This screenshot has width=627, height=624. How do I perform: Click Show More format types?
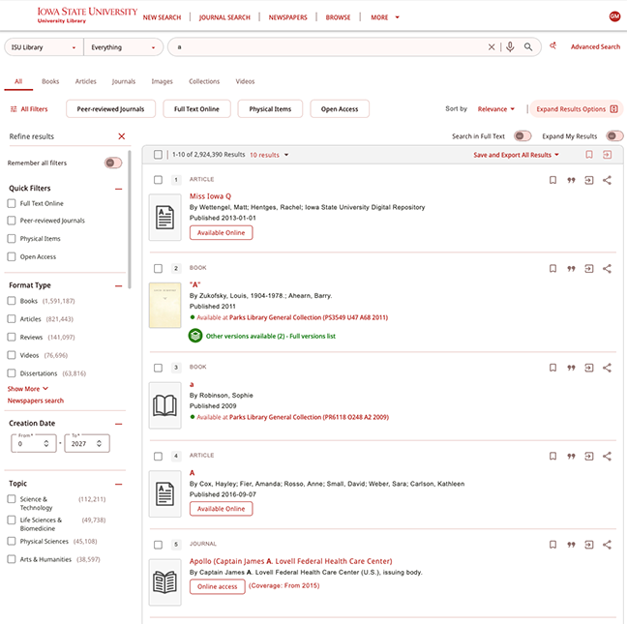28,389
